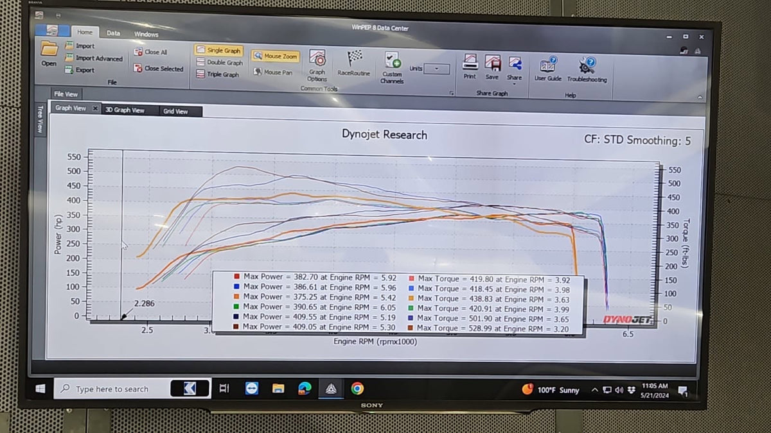Click the Import Advanced option
Viewport: 771px width, 433px height.
pyautogui.click(x=94, y=58)
